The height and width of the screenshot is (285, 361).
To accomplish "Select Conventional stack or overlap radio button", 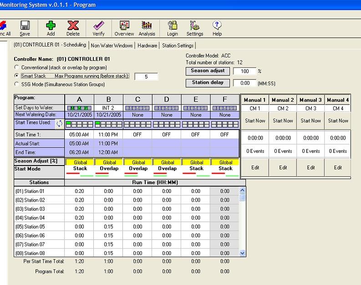I will (16, 67).
